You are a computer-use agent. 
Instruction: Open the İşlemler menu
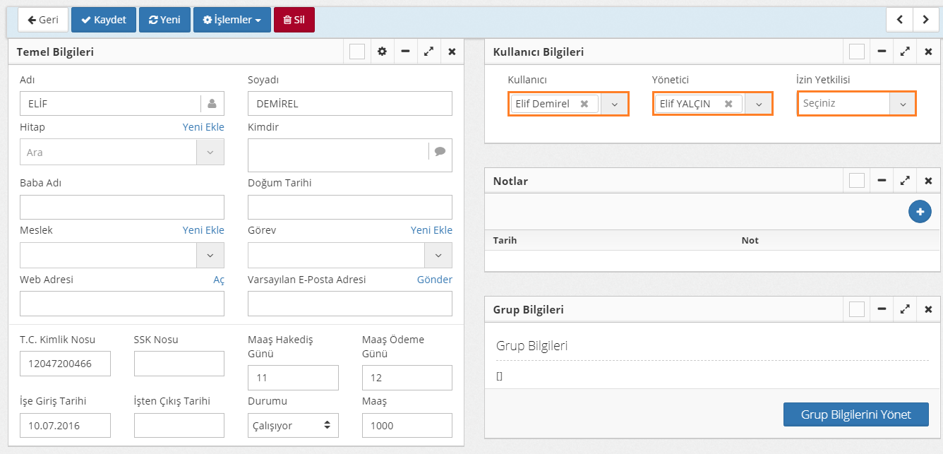[x=232, y=20]
